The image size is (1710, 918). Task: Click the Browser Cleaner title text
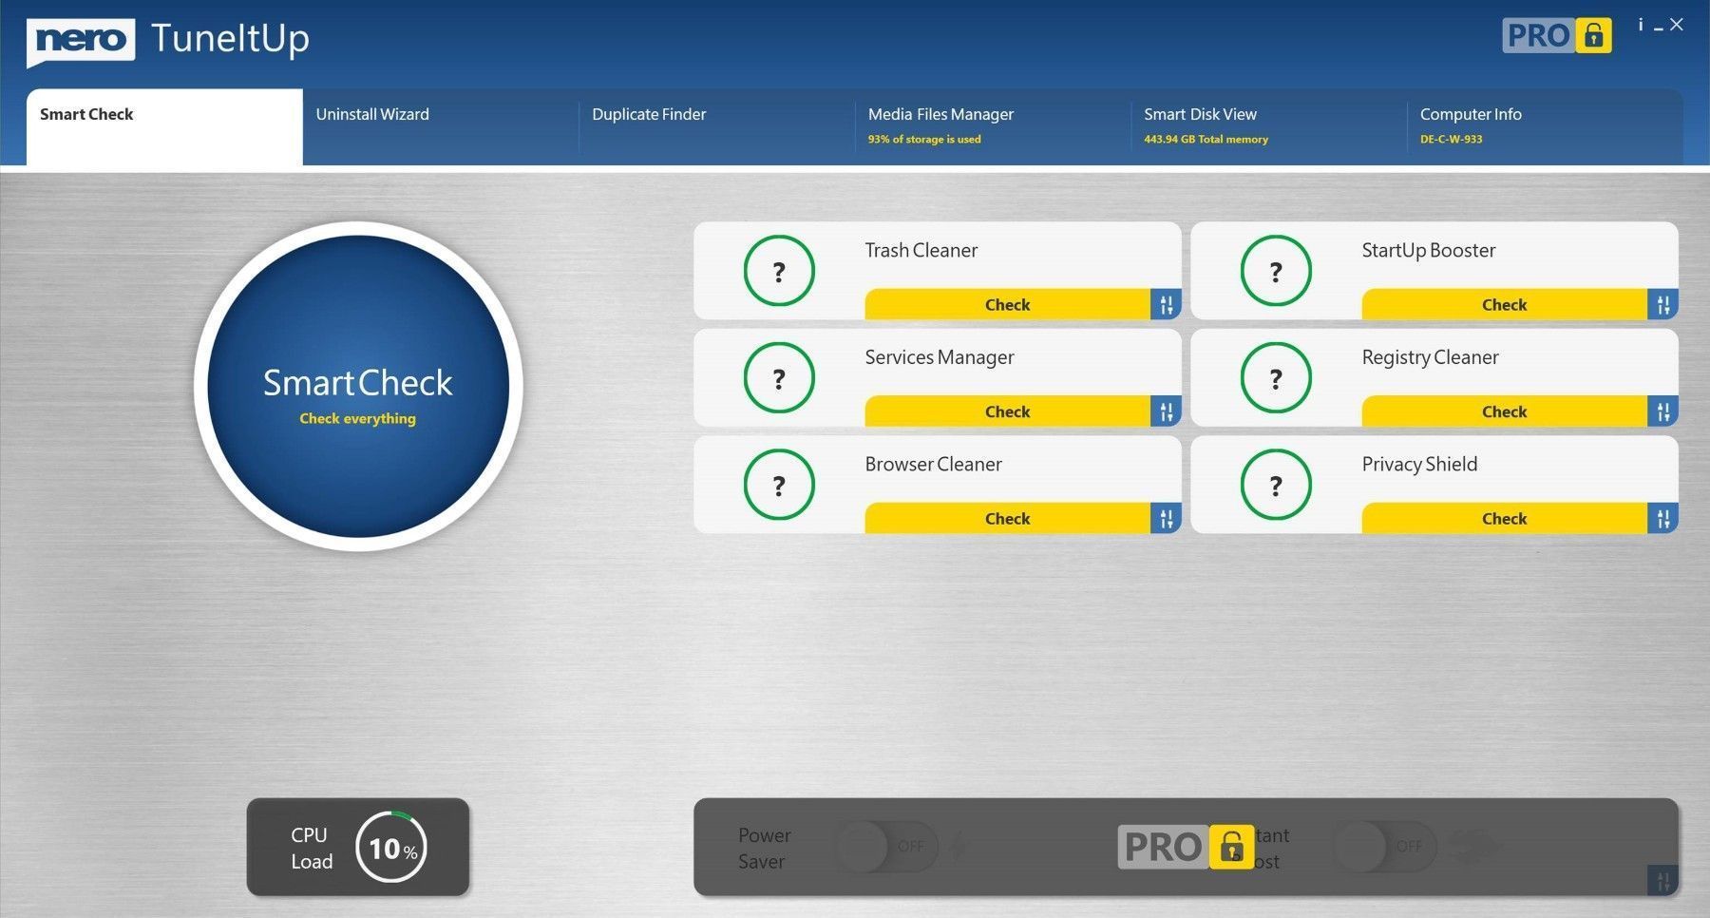pos(933,464)
